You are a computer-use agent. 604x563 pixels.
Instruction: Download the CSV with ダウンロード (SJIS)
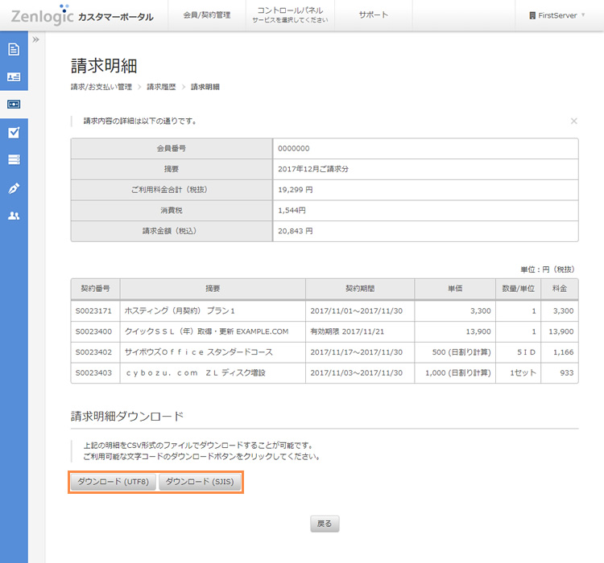pos(198,482)
